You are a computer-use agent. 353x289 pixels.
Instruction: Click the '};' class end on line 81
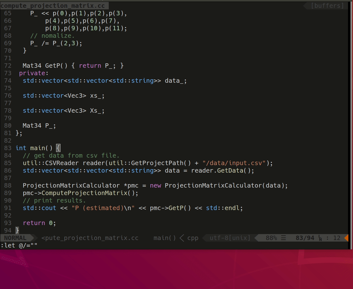point(19,133)
